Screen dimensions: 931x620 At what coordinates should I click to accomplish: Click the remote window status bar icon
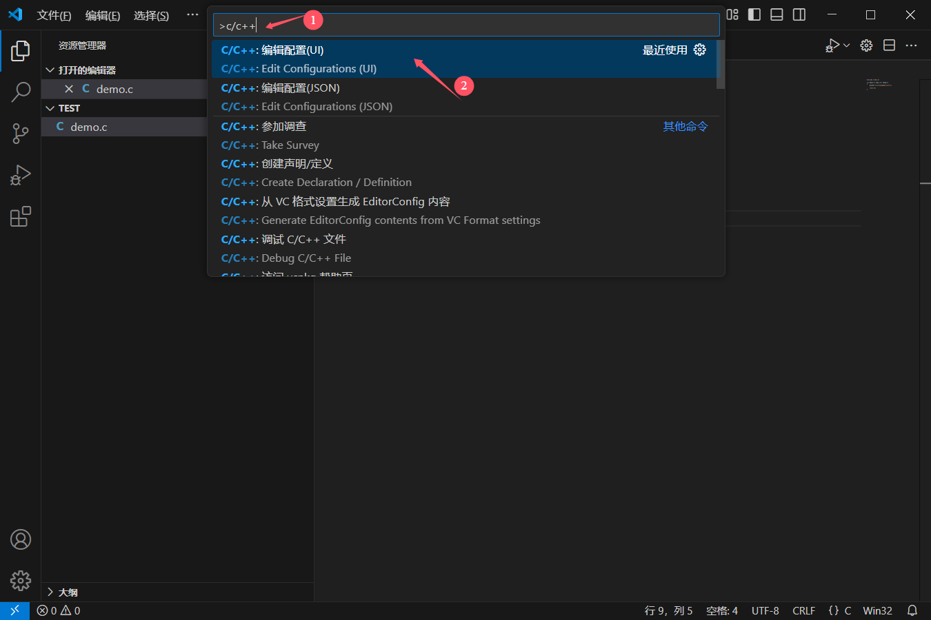click(x=14, y=610)
